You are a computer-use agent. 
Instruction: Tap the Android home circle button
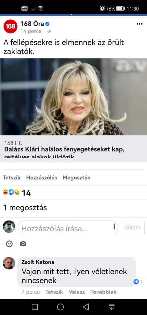pyautogui.click(x=60, y=307)
